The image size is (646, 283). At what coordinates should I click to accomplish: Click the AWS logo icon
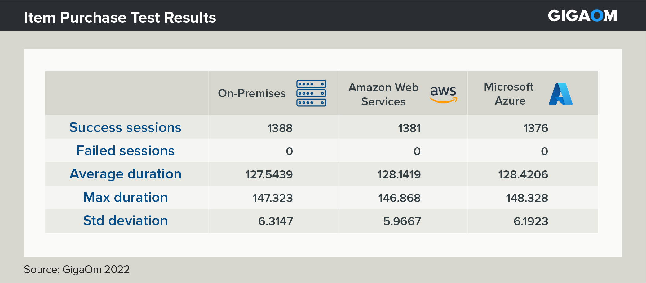(443, 94)
